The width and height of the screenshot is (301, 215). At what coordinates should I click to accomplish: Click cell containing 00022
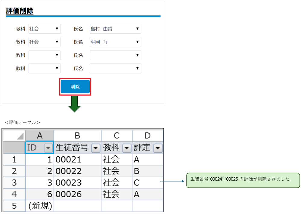(77, 171)
